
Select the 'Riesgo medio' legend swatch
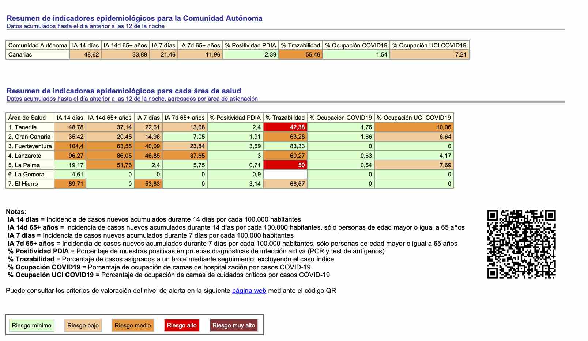click(x=133, y=325)
